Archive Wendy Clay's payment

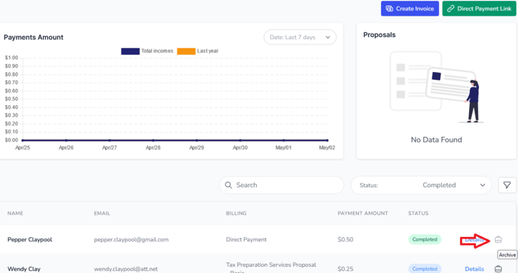(x=498, y=268)
